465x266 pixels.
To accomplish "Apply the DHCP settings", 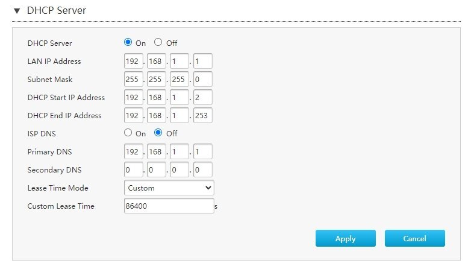I will (346, 238).
